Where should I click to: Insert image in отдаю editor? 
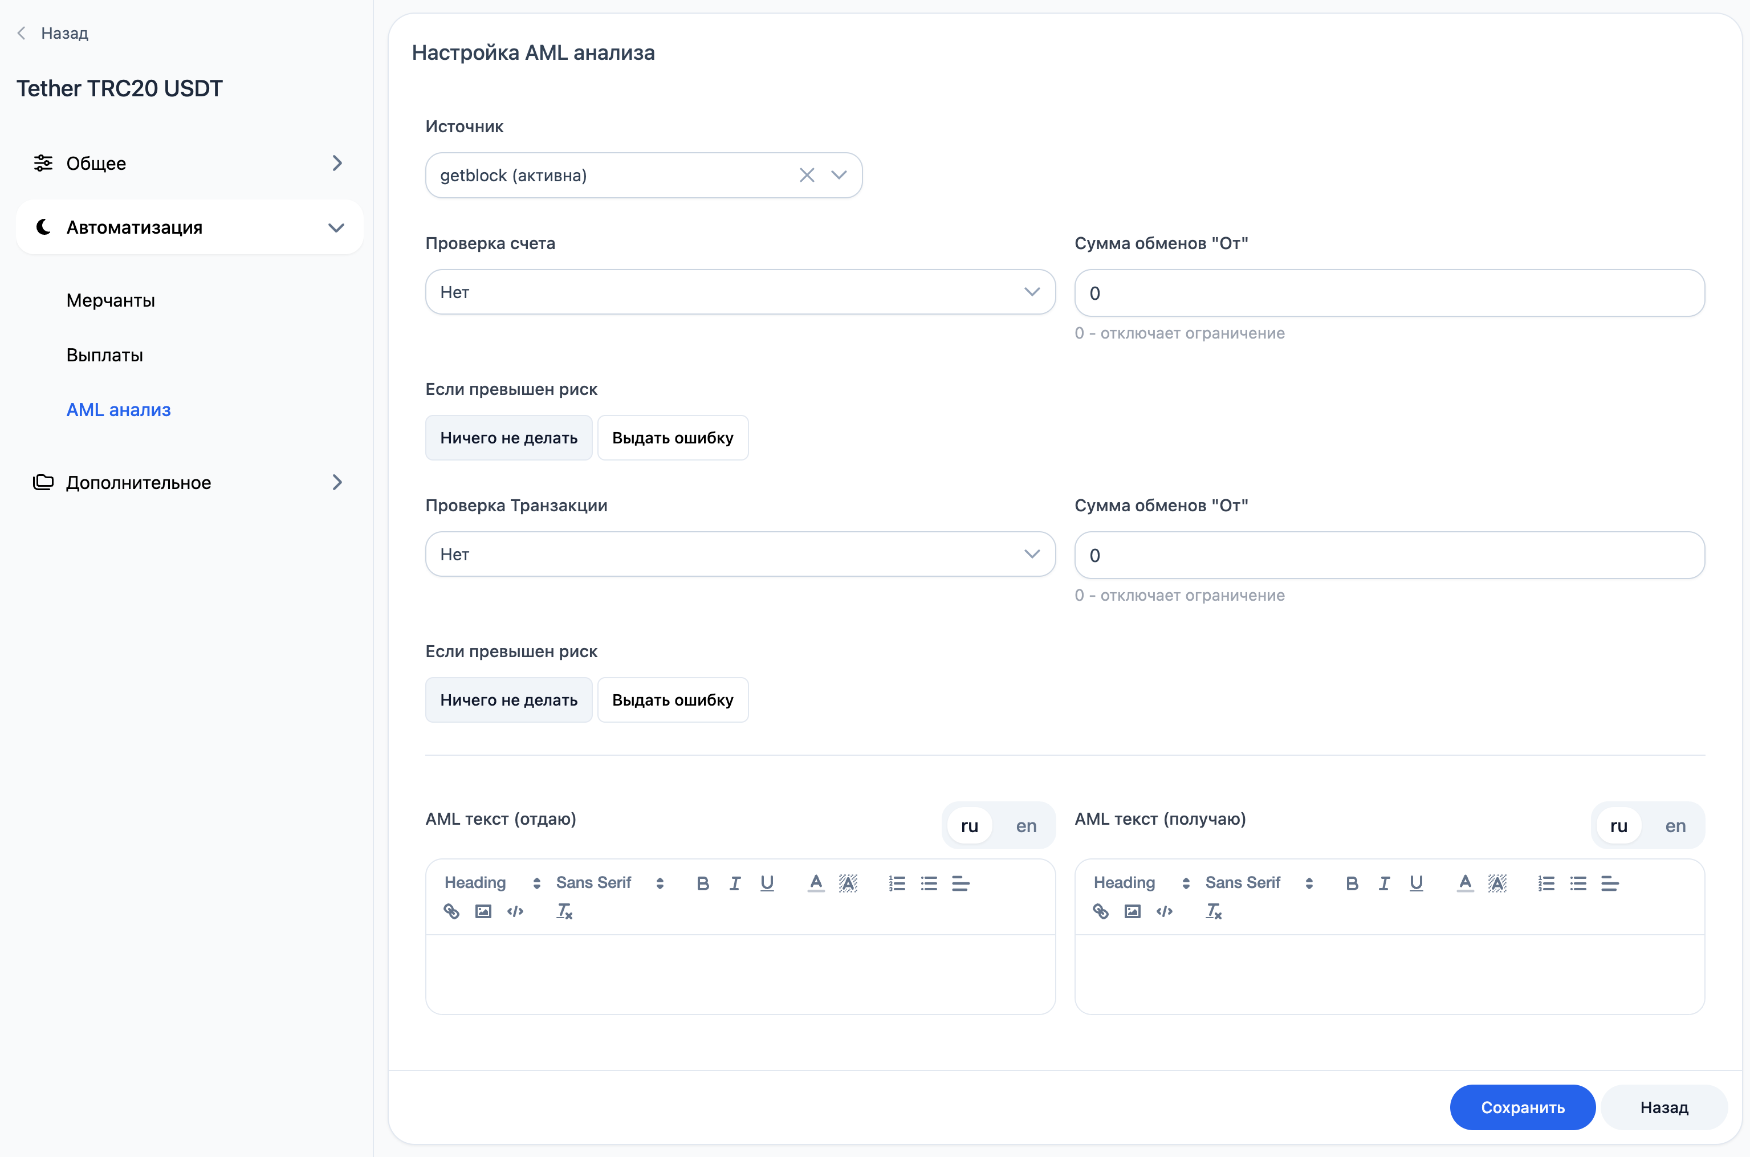483,911
